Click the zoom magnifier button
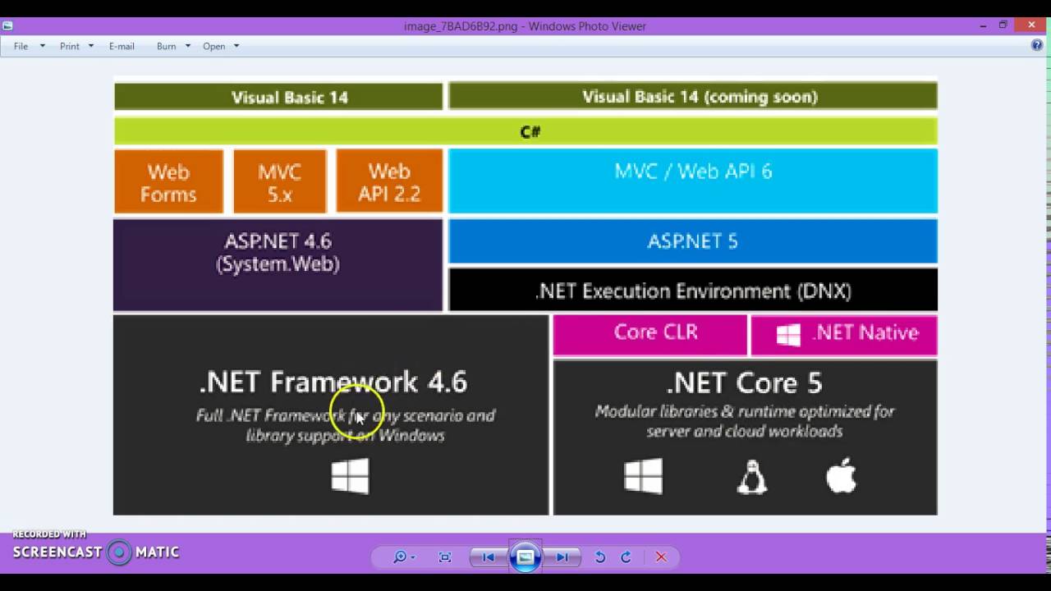The image size is (1051, 591). (x=403, y=557)
